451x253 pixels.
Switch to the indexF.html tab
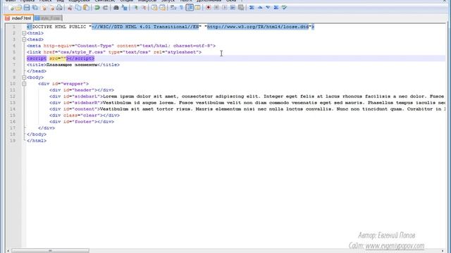(x=19, y=18)
